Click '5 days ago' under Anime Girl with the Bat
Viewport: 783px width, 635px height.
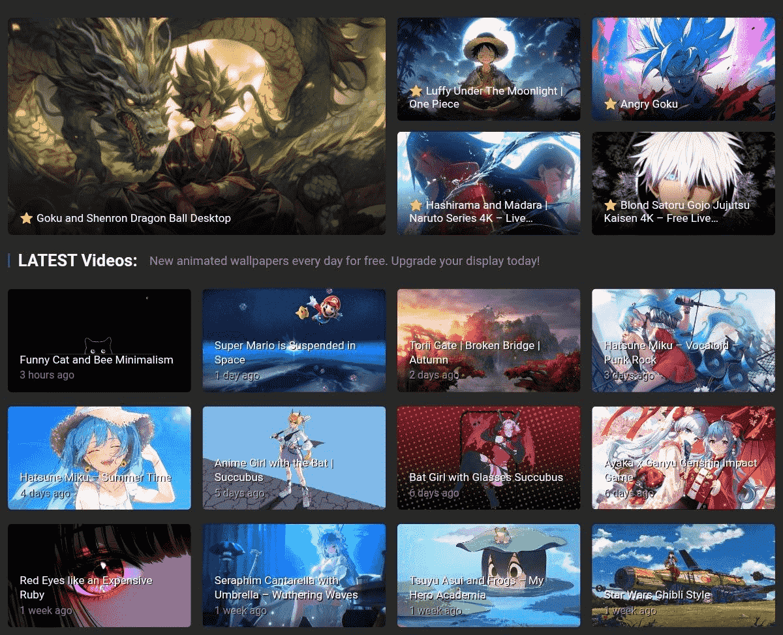click(x=239, y=493)
